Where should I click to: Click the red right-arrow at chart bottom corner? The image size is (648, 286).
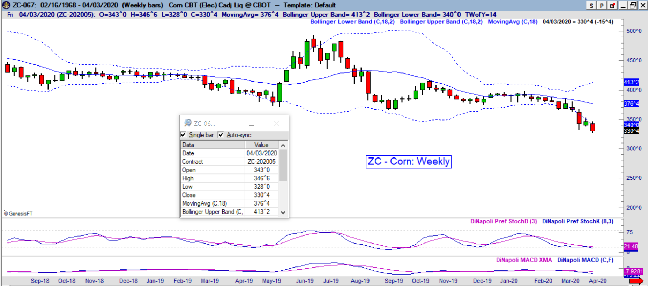[x=636, y=281]
